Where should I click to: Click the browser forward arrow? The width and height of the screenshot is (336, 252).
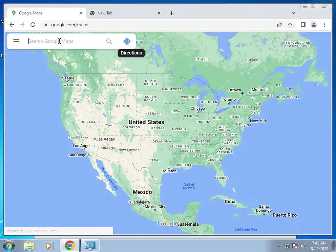(22, 25)
